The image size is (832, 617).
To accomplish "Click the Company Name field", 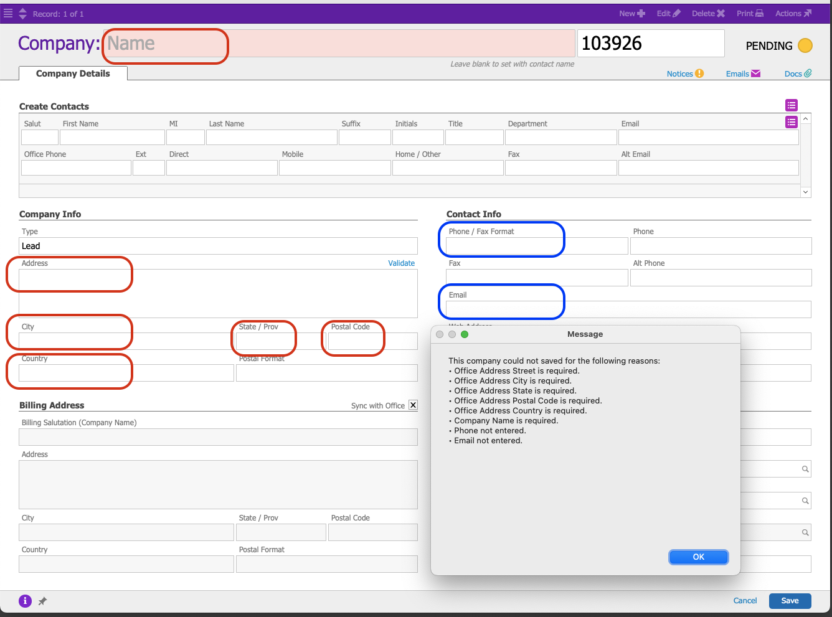I will 339,44.
